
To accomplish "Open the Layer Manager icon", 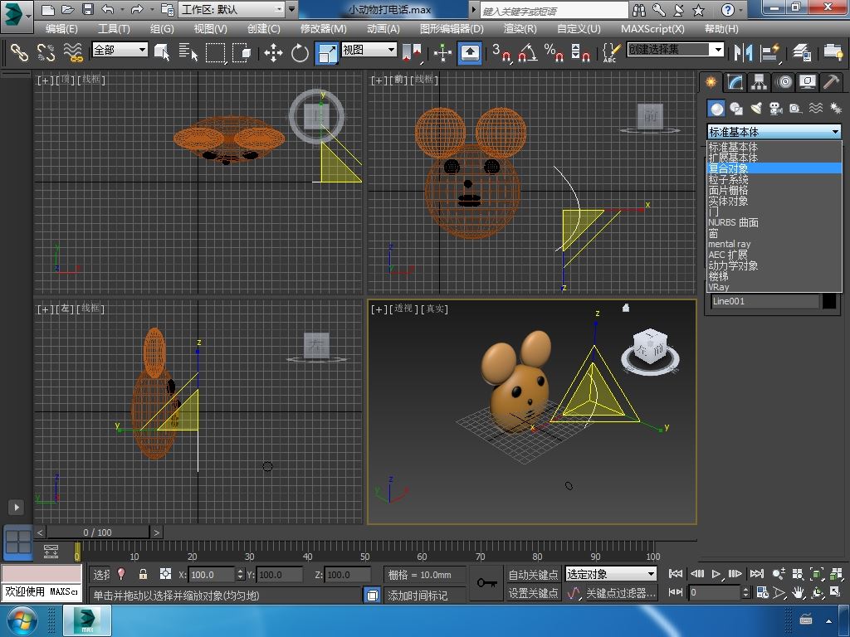I will 802,52.
